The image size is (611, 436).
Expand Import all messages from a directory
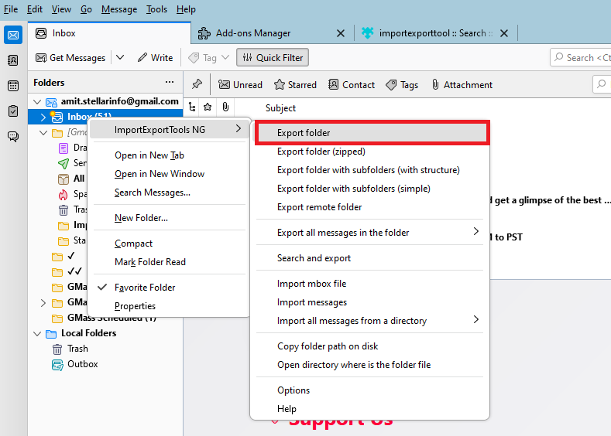click(x=369, y=321)
